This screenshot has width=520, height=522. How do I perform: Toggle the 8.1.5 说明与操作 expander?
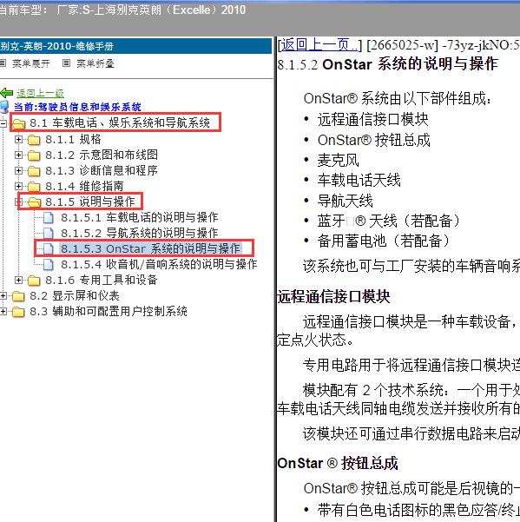pyautogui.click(x=17, y=202)
